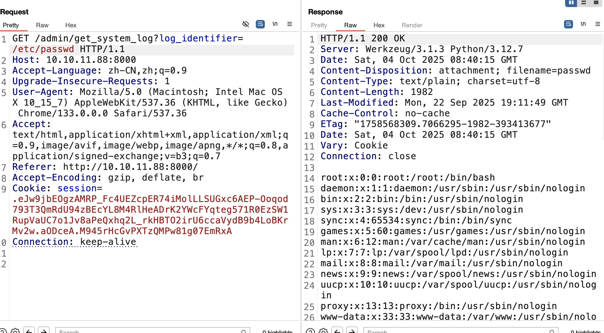Toggle \n newline display in Request panel
Image resolution: width=604 pixels, height=333 pixels.
[275, 24]
